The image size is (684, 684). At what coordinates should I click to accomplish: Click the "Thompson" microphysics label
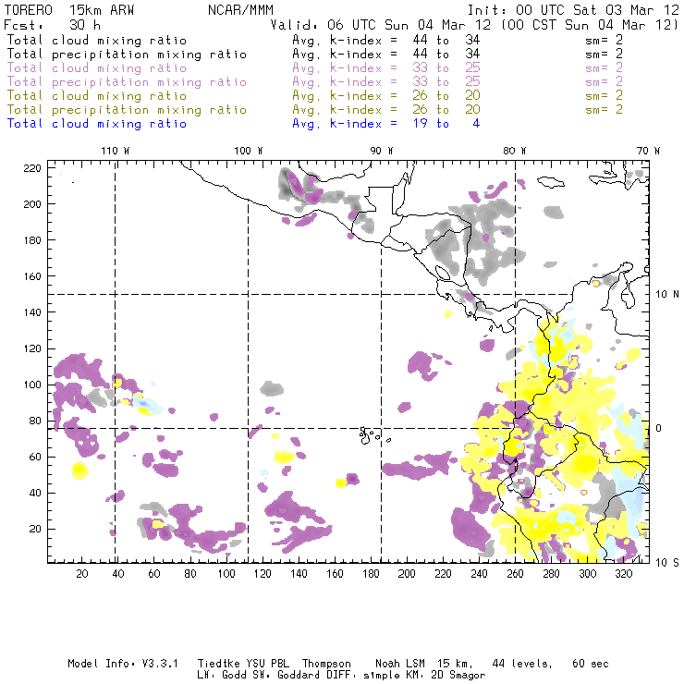click(x=326, y=664)
